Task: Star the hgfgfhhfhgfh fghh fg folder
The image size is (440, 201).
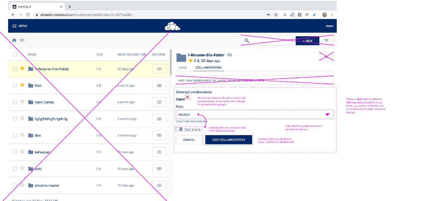Action: [22, 118]
